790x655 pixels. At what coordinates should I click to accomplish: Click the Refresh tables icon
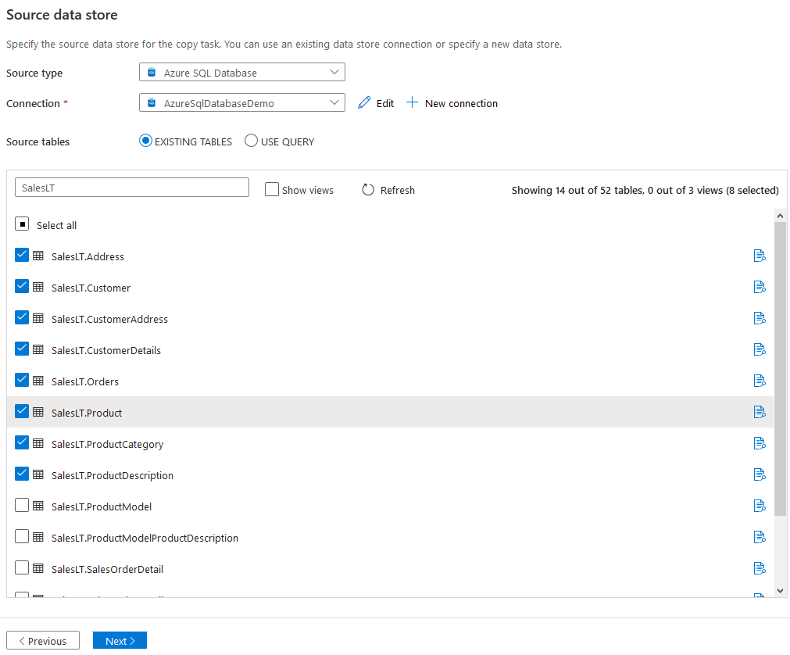(369, 190)
